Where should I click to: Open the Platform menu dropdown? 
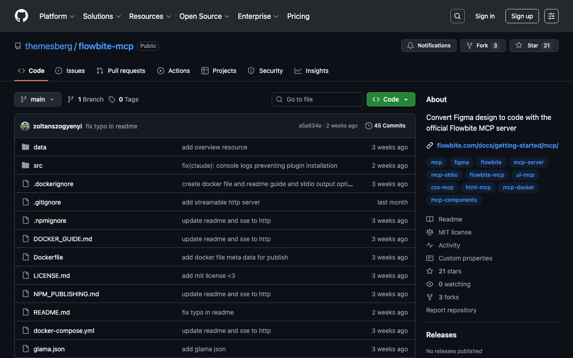pyautogui.click(x=57, y=16)
